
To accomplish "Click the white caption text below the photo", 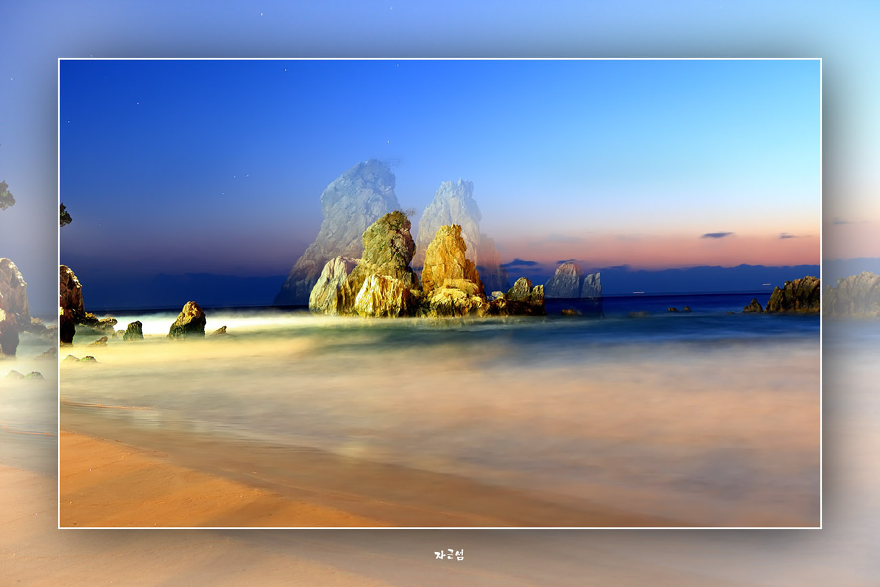I will click(449, 555).
